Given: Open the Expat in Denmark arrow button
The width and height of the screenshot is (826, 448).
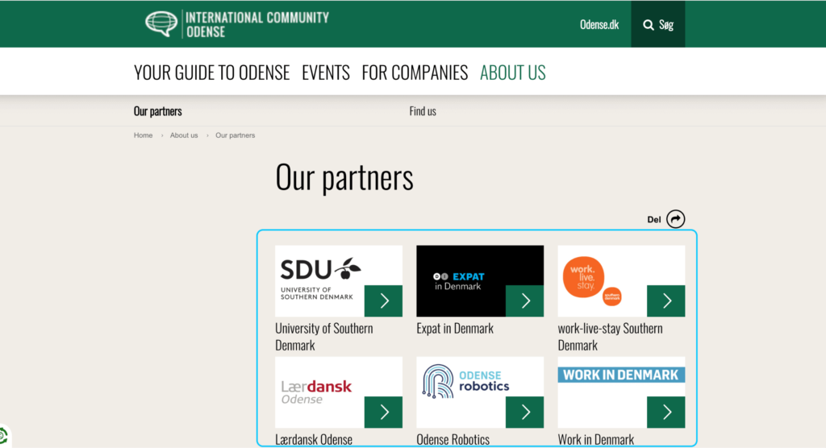Looking at the screenshot, I should point(524,301).
